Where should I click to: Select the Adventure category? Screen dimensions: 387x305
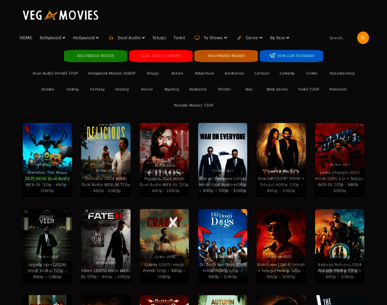pos(204,73)
